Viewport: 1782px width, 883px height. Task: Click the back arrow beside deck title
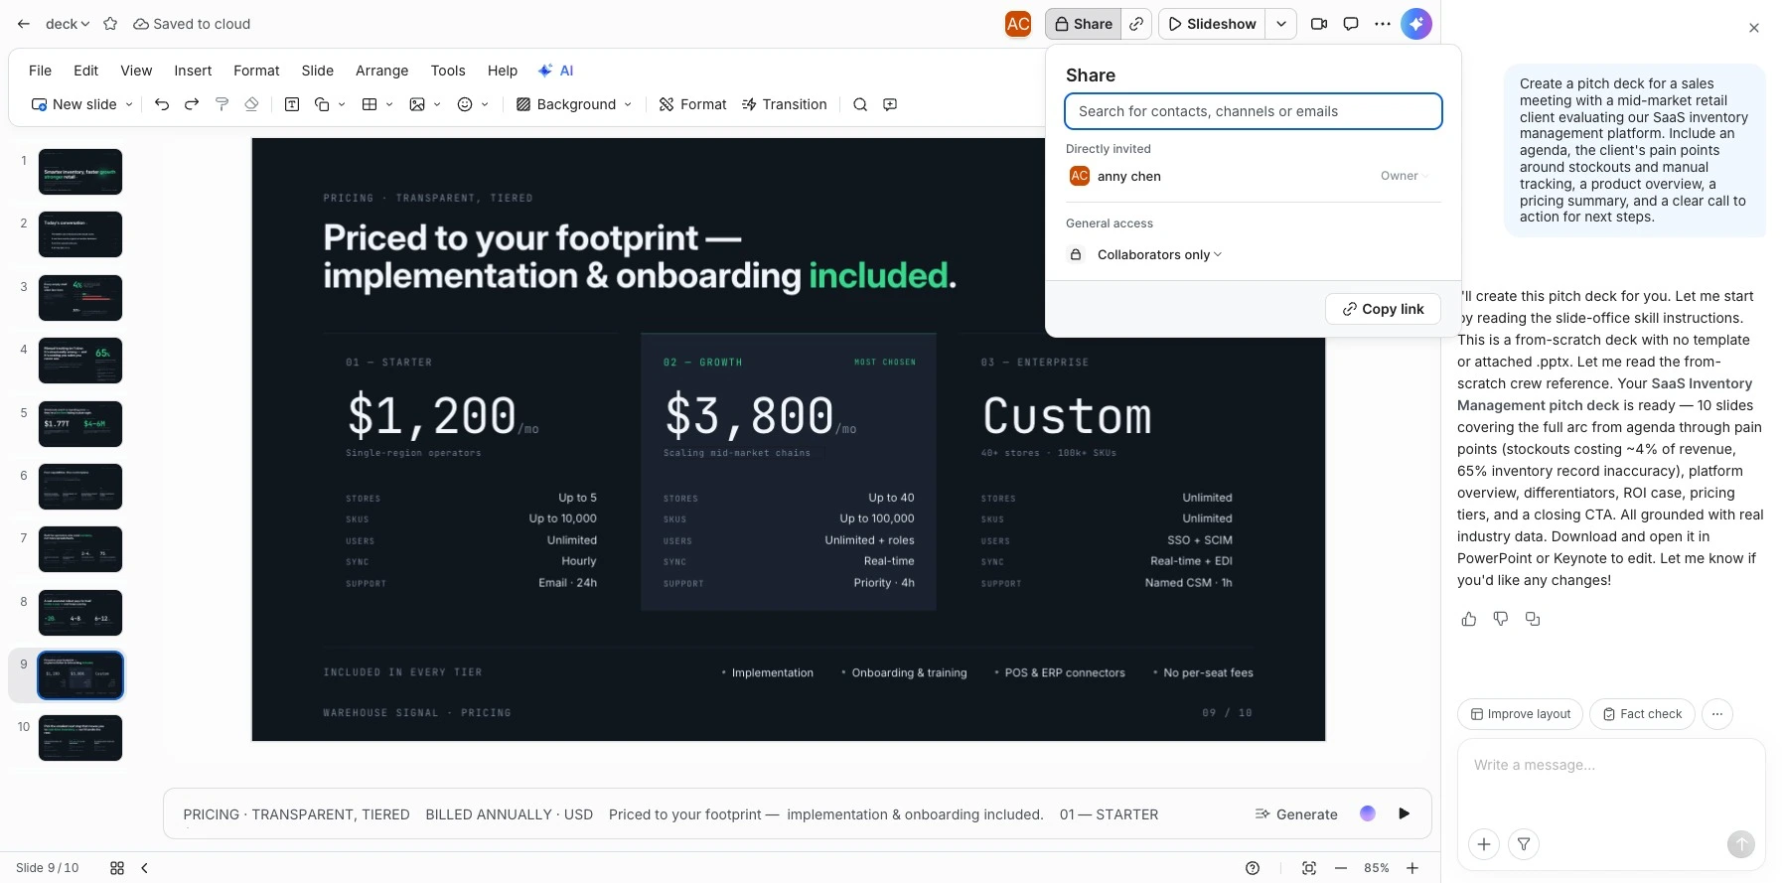24,24
